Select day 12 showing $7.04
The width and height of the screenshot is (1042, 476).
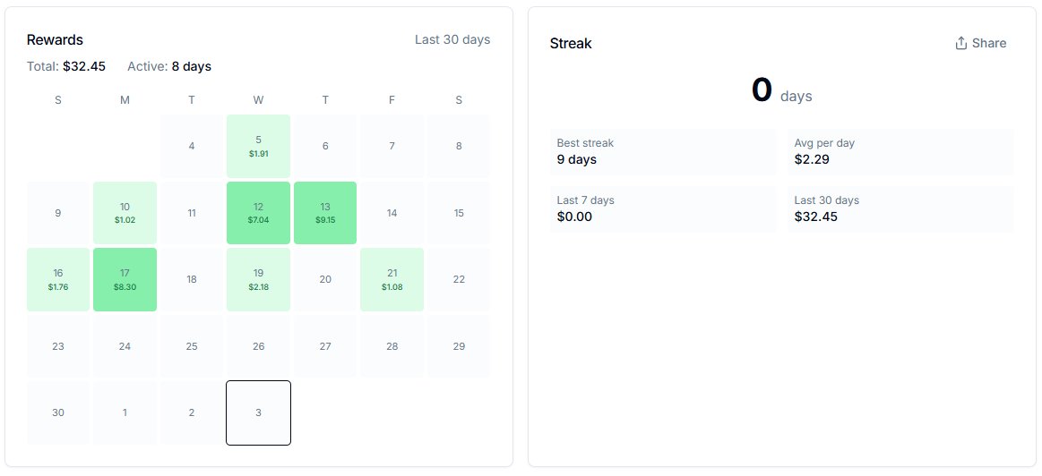259,213
